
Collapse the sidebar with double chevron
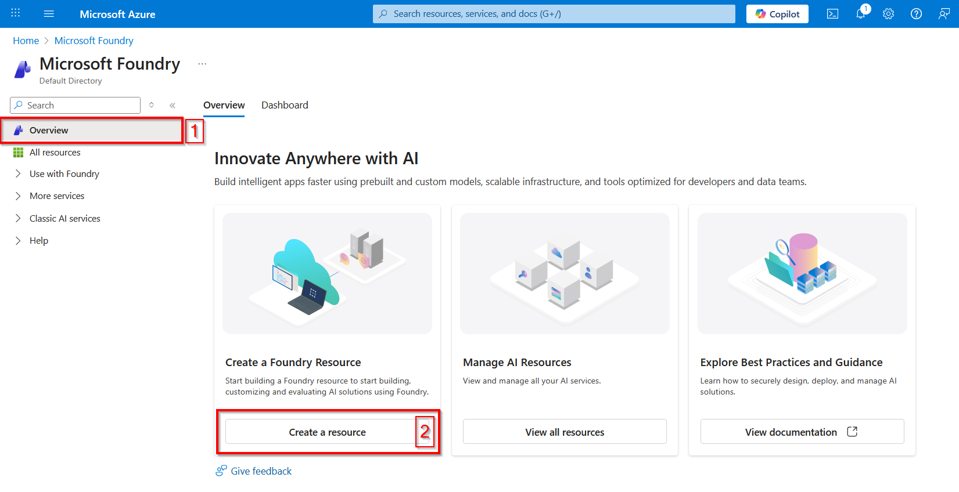click(173, 105)
